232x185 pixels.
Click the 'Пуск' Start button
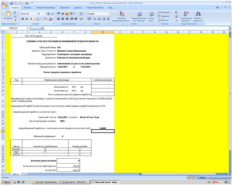pyautogui.click(x=6, y=182)
